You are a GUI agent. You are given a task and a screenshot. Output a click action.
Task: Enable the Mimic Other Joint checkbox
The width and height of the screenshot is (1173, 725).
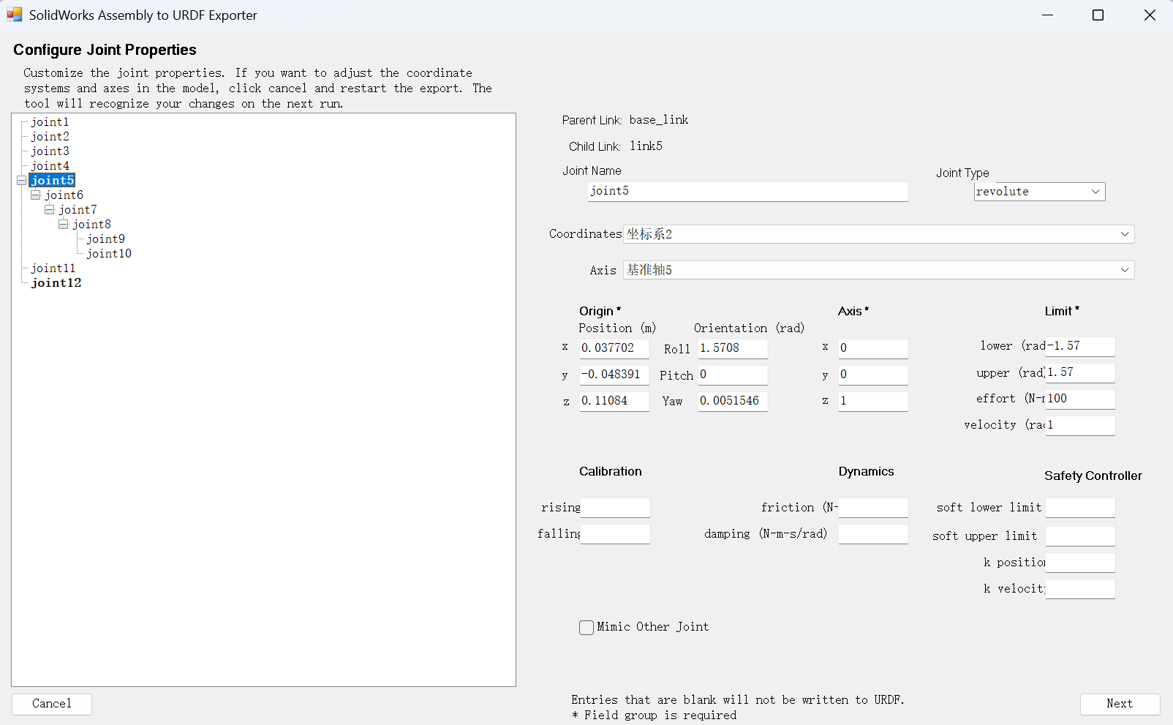[586, 628]
